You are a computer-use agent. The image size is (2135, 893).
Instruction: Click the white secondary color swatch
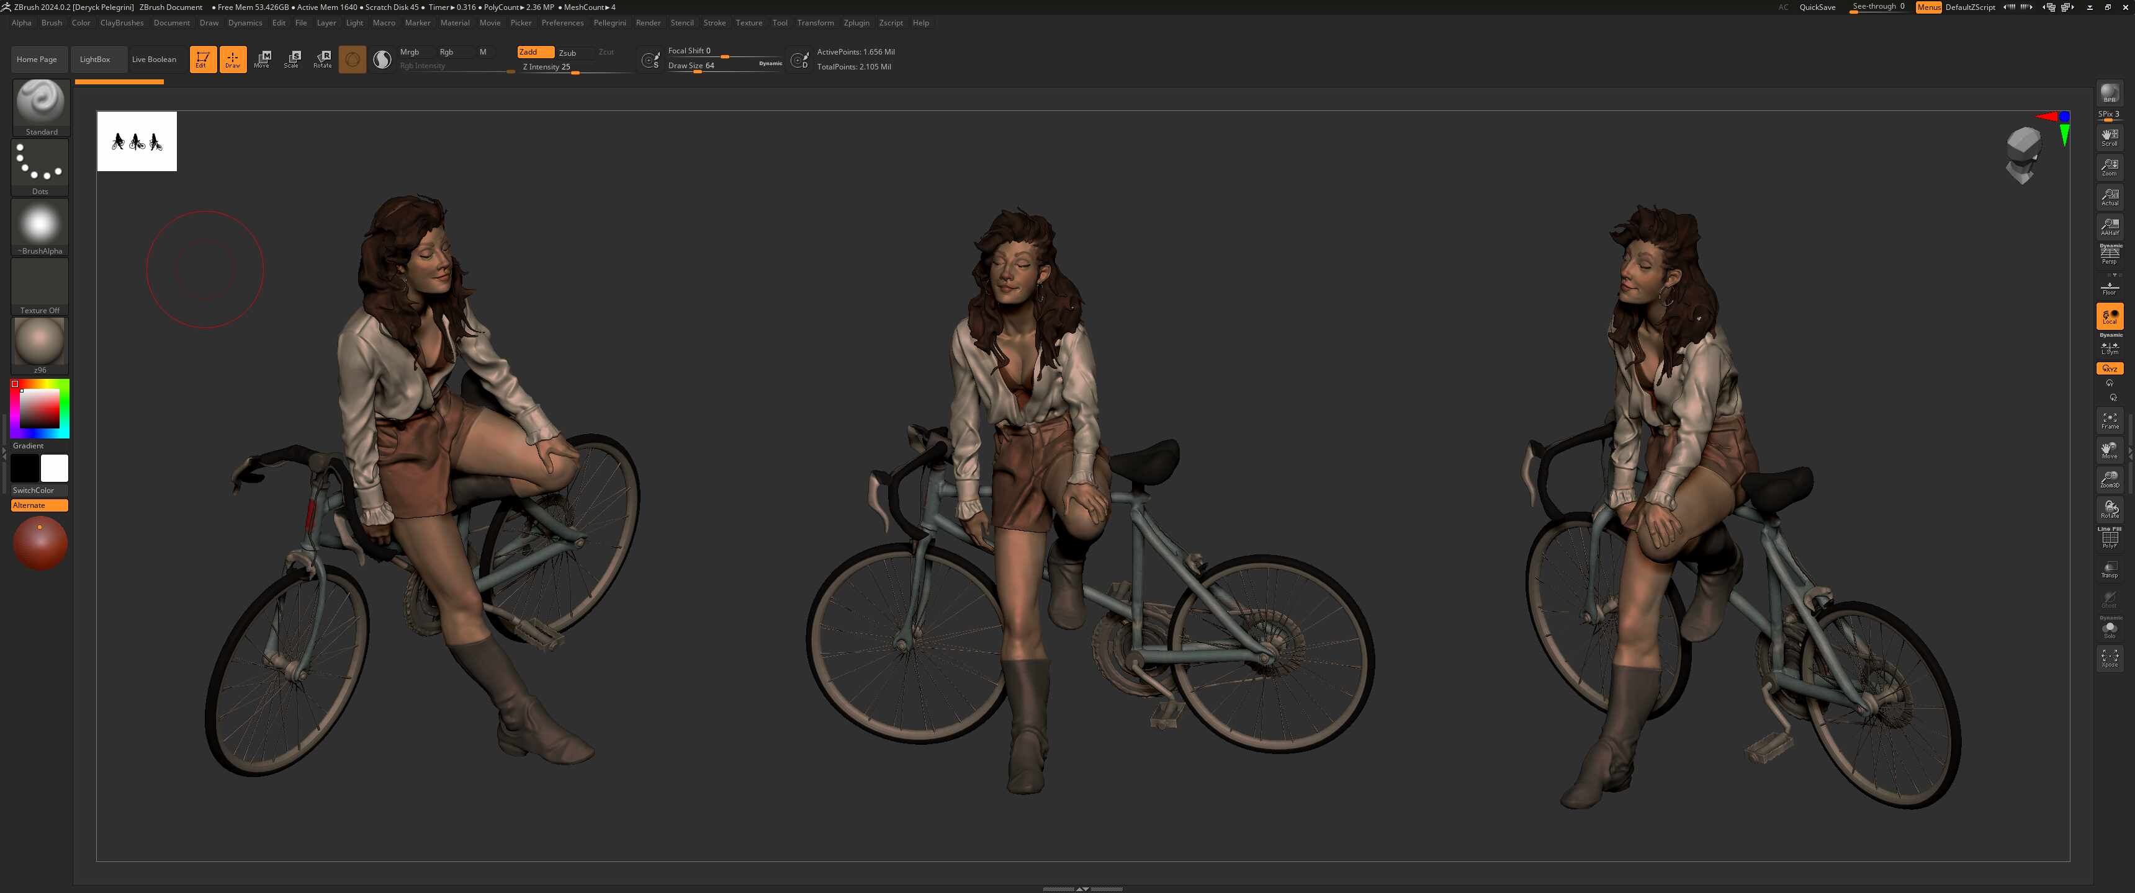55,468
